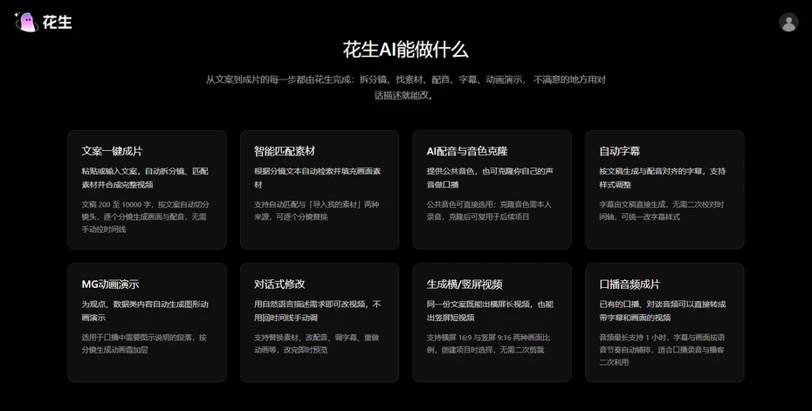Click text 为观点、数据类内容自动生成图形动画
The width and height of the screenshot is (812, 411).
click(x=145, y=311)
